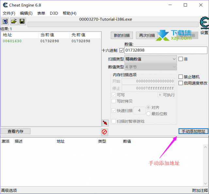
Task: Select the found address 00601630
Action: pyautogui.click(x=12, y=41)
